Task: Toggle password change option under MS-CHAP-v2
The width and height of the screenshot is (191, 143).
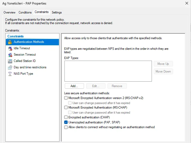Action: pos(70,103)
